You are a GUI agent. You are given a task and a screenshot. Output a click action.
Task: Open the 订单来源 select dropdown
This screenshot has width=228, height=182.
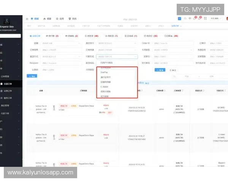pos(117,50)
